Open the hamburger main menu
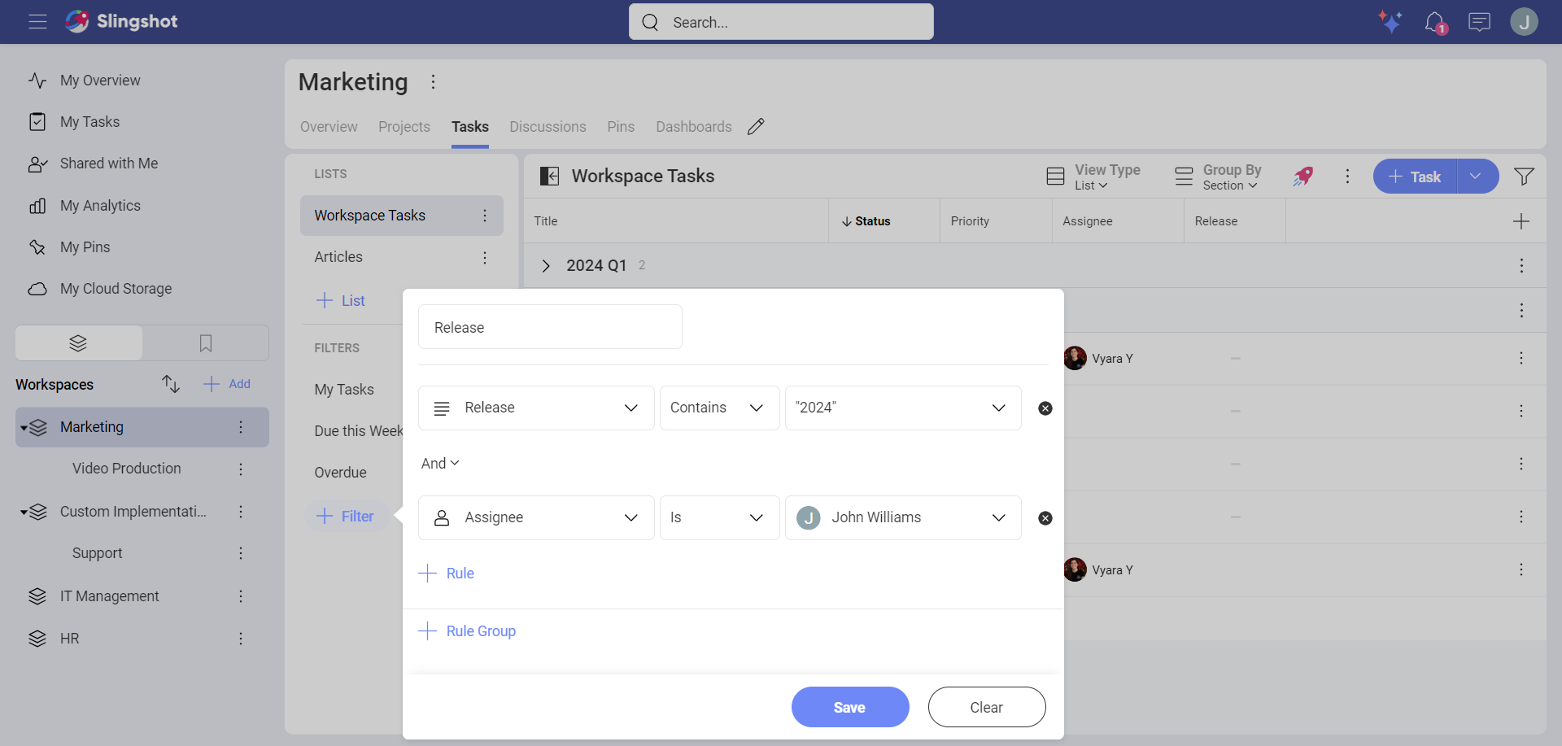The image size is (1562, 746). click(x=37, y=22)
